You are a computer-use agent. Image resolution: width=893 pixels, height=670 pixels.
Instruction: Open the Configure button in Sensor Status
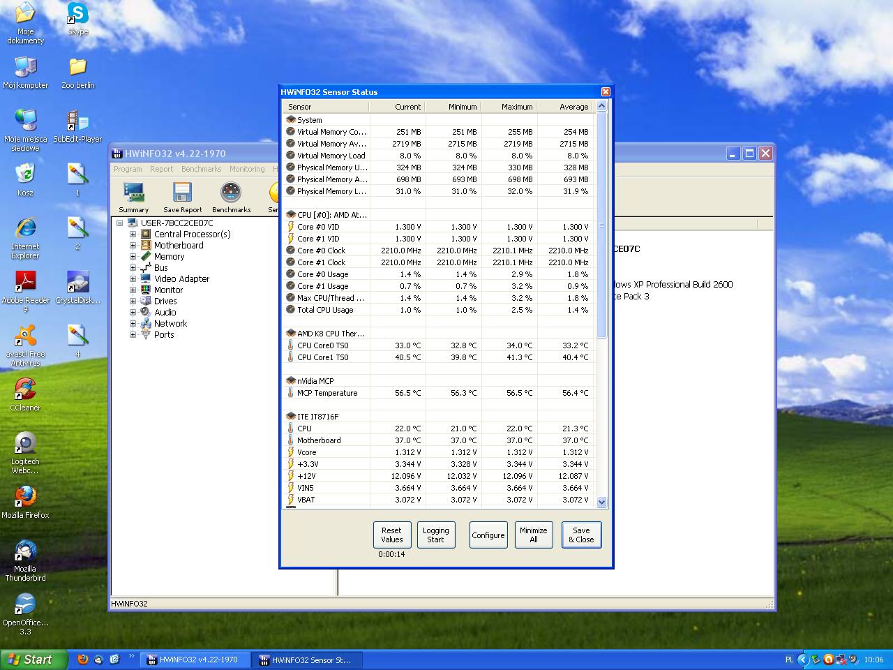coord(488,535)
